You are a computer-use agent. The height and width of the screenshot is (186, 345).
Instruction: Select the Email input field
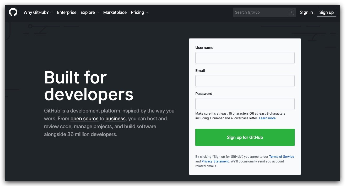pos(245,81)
